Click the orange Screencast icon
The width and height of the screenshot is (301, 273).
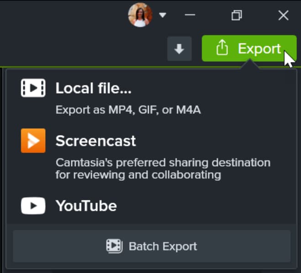[33, 141]
